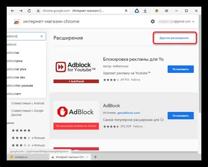Select four stars 'и больше' filter

(28, 138)
